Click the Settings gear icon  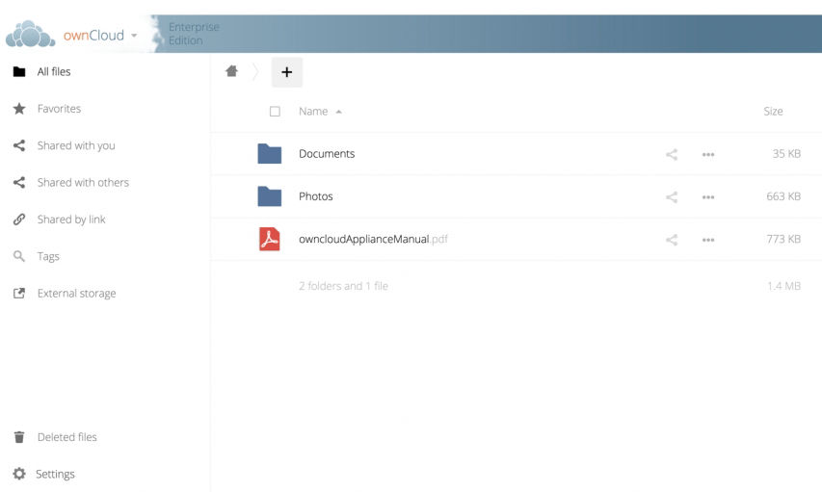pyautogui.click(x=19, y=474)
